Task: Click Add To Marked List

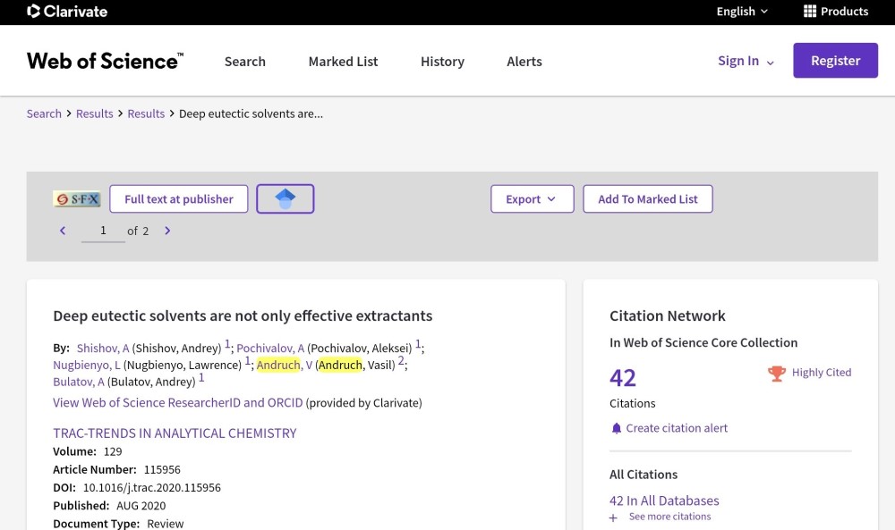Action: (648, 199)
